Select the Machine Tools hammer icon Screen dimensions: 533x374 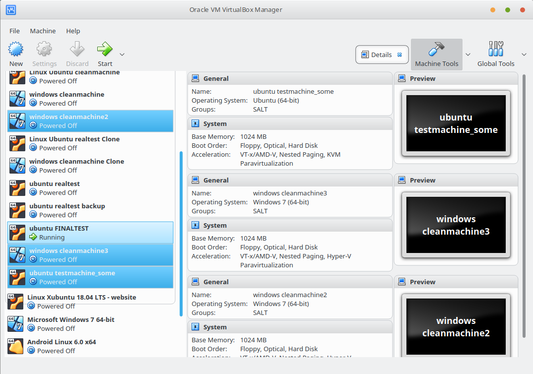pos(436,49)
